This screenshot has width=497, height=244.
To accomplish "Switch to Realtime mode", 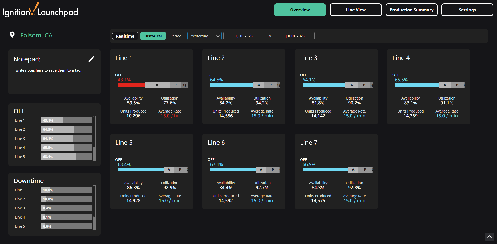I will pos(125,36).
